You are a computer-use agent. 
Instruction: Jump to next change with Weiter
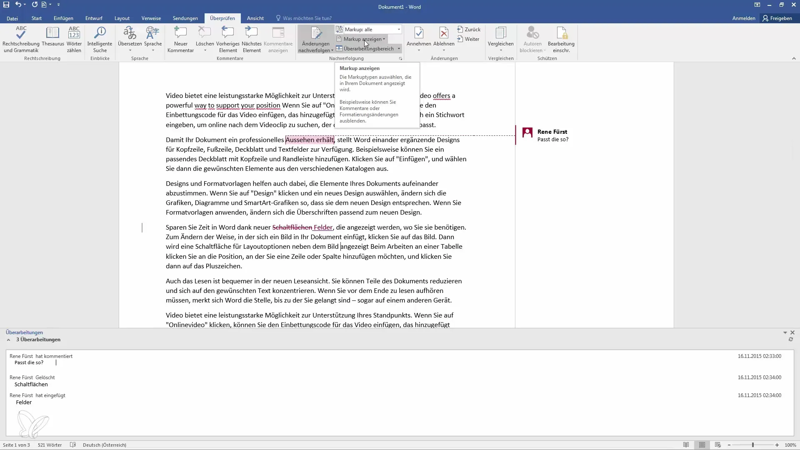point(468,39)
